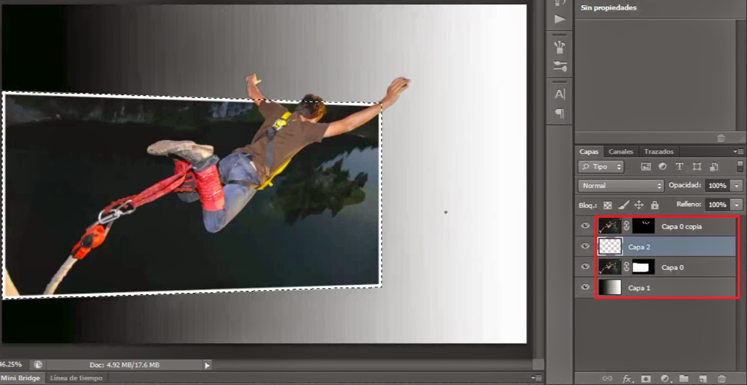Click the status bar share icon
This screenshot has height=385, width=747.
click(38, 364)
